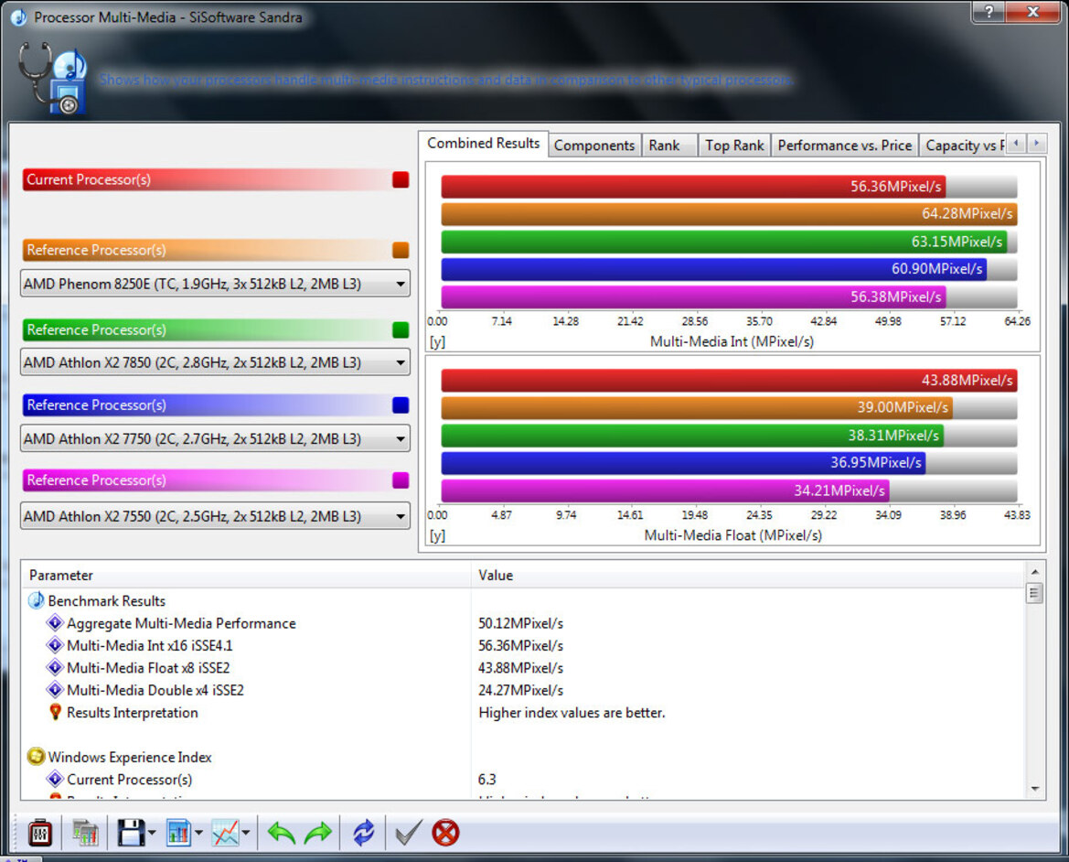Viewport: 1069px width, 862px height.
Task: Click the Multi-Media Double x4 diamond icon
Action: point(55,689)
